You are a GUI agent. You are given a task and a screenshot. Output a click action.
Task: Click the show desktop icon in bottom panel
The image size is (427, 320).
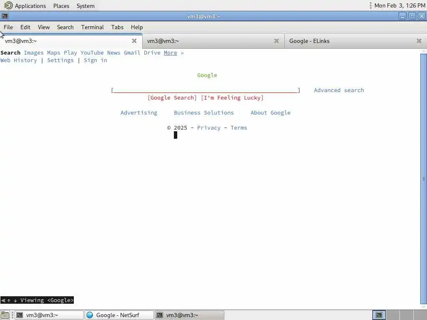click(5, 315)
